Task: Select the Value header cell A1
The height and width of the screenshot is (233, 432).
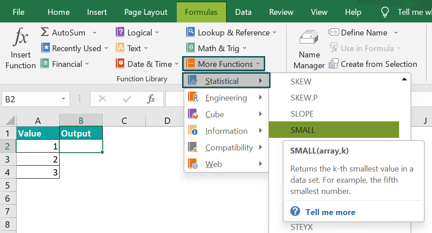Action: [38, 133]
